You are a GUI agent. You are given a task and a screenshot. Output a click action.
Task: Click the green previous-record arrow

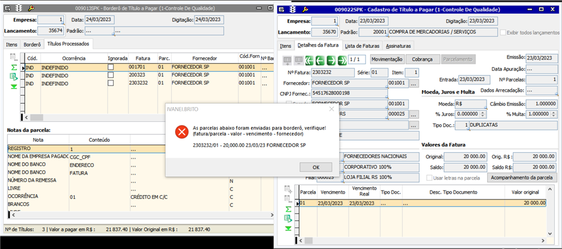click(320, 60)
